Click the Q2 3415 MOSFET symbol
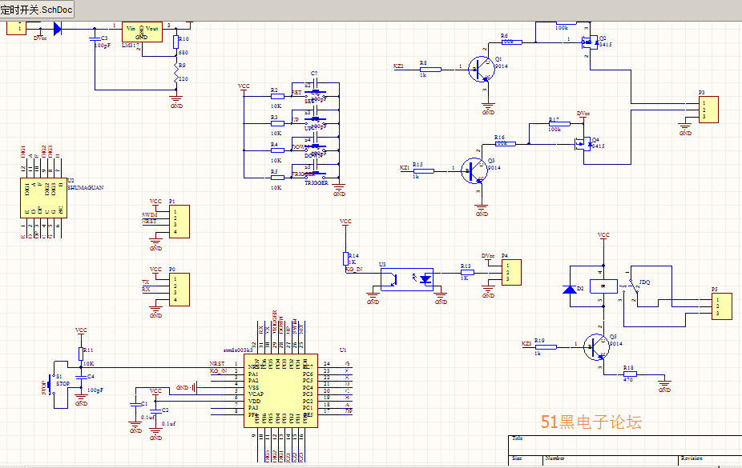The width and height of the screenshot is (742, 468). (x=591, y=42)
